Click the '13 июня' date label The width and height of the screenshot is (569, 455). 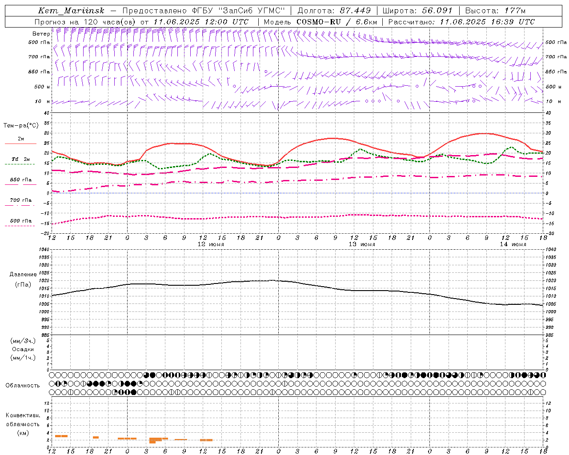click(x=362, y=244)
